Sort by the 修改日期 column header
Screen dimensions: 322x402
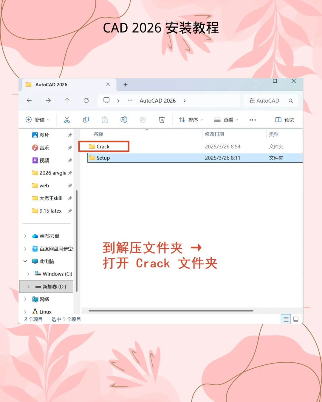214,134
